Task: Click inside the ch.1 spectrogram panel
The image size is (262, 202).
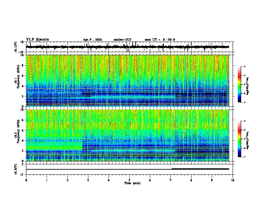Action: point(128,81)
